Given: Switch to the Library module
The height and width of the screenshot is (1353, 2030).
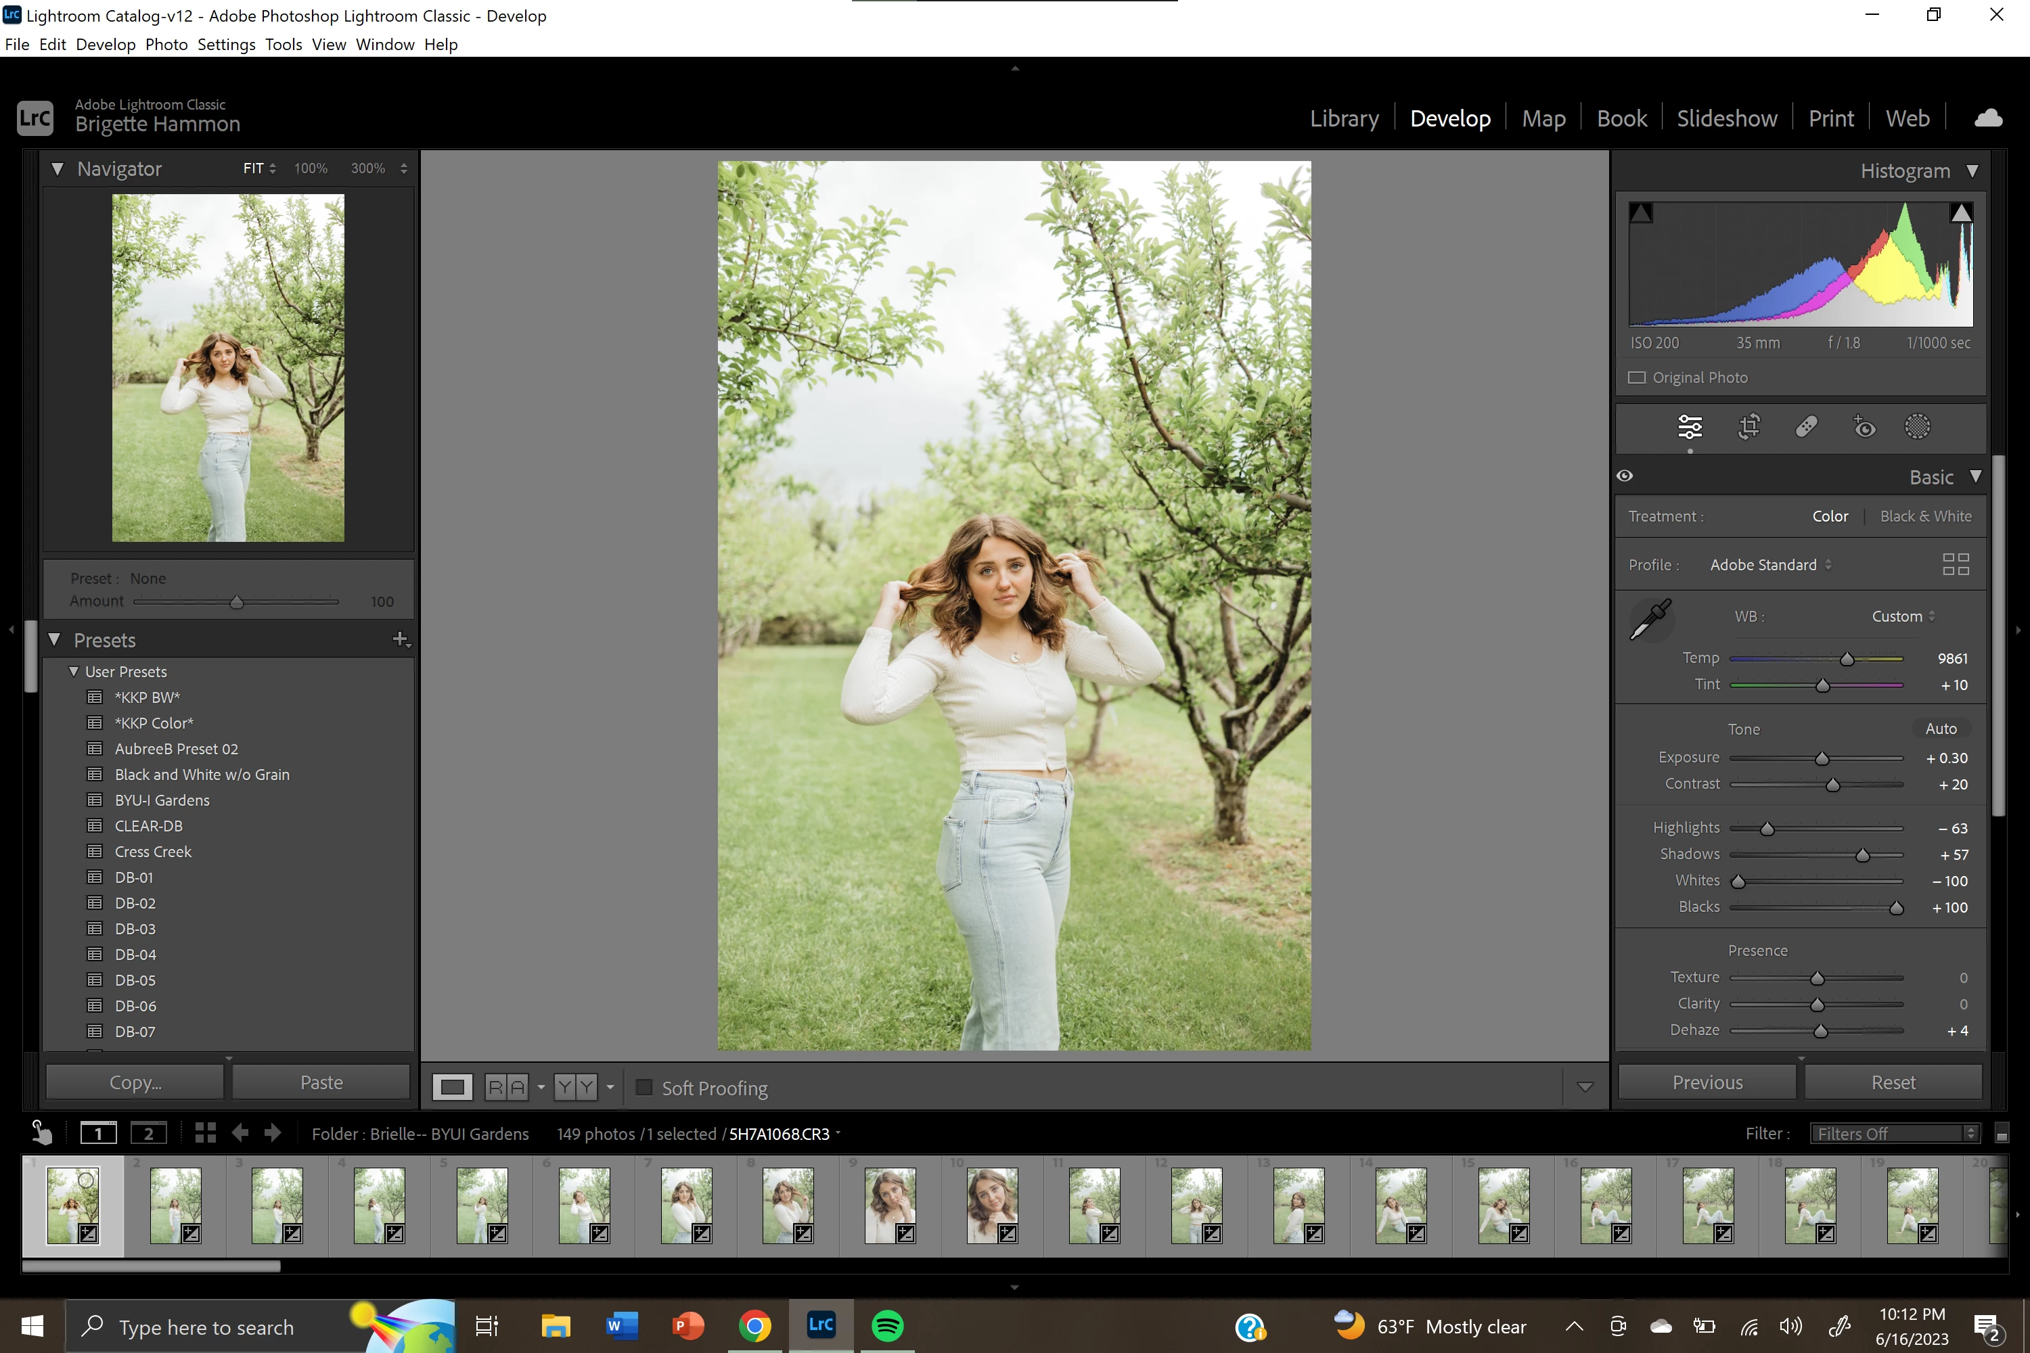Looking at the screenshot, I should [1344, 118].
